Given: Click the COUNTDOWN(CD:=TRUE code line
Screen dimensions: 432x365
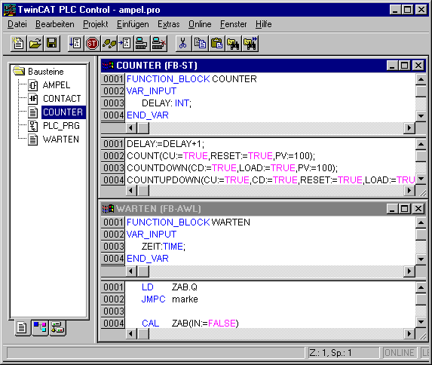Looking at the screenshot, I should pos(232,168).
